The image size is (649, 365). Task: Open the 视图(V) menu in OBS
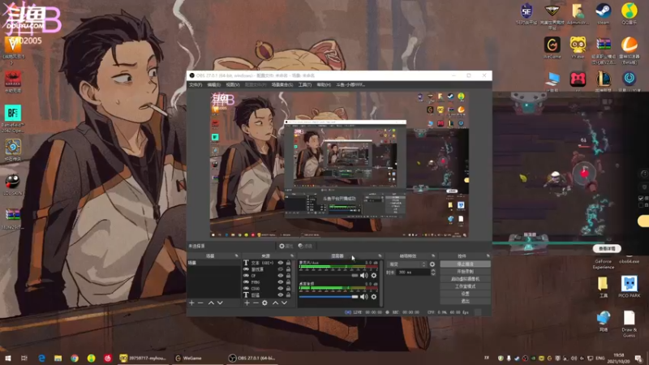coord(233,85)
